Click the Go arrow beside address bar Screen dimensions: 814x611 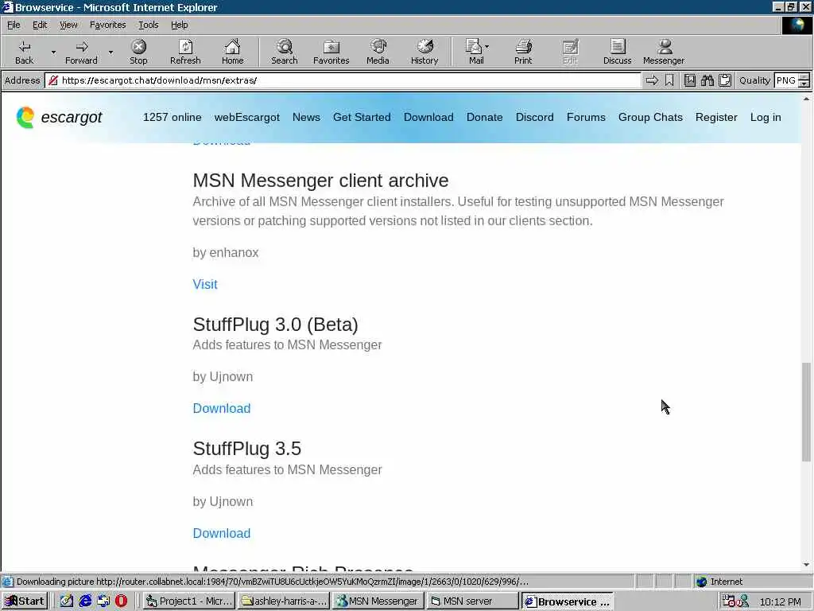(x=652, y=80)
